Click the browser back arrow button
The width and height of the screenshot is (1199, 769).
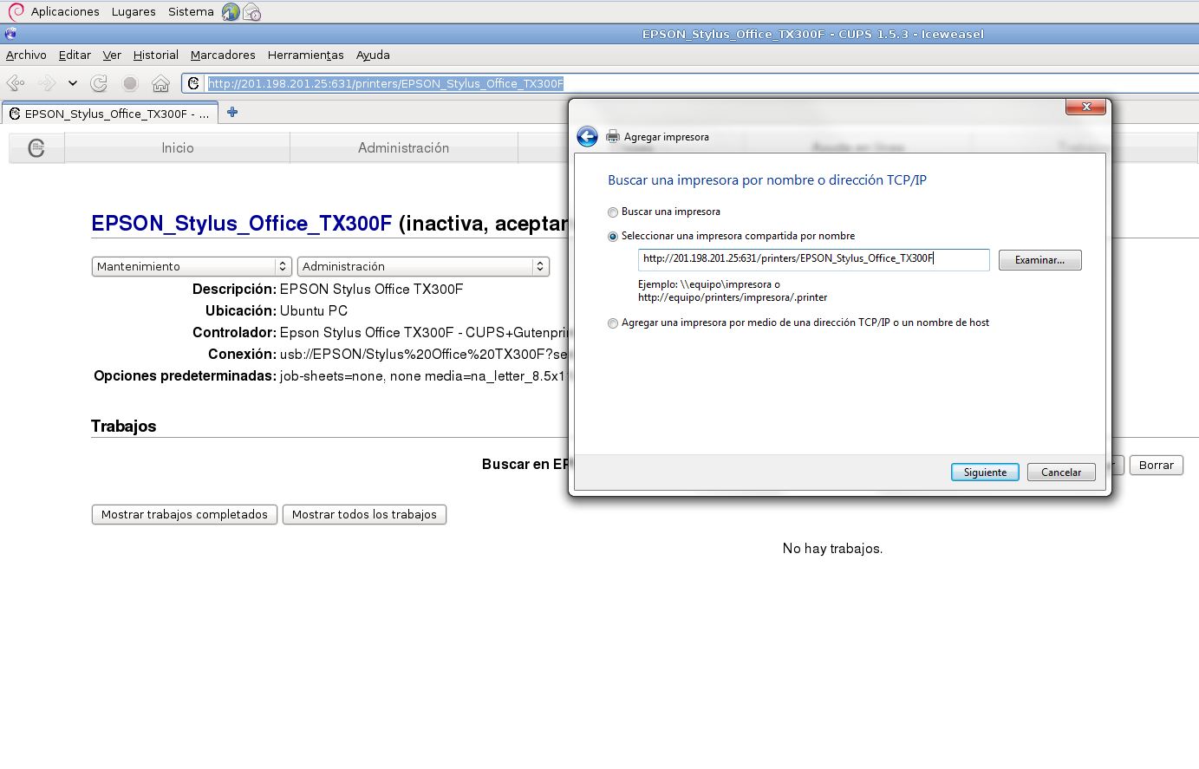pos(16,83)
